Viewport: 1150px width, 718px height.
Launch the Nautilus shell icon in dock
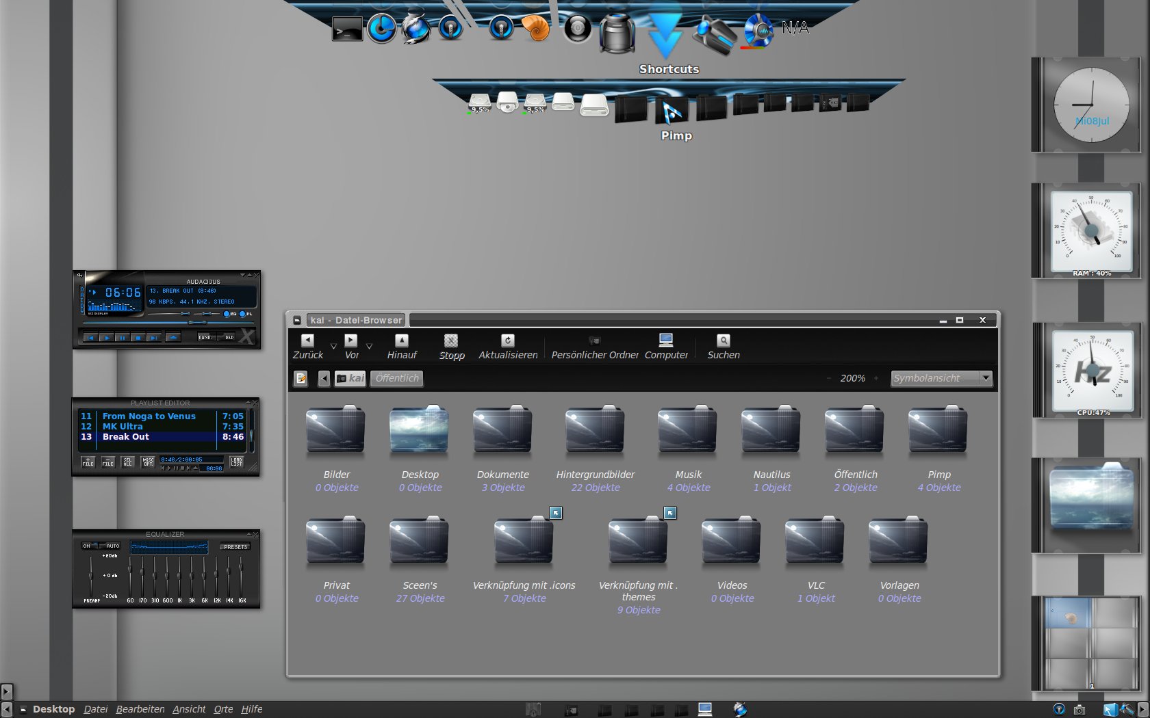(536, 28)
